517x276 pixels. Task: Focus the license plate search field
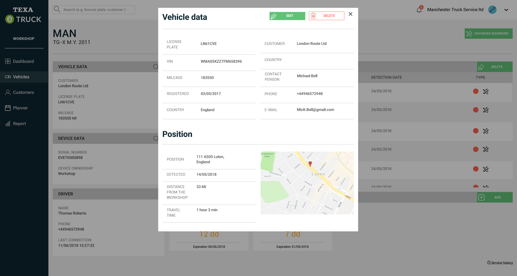tap(94, 10)
